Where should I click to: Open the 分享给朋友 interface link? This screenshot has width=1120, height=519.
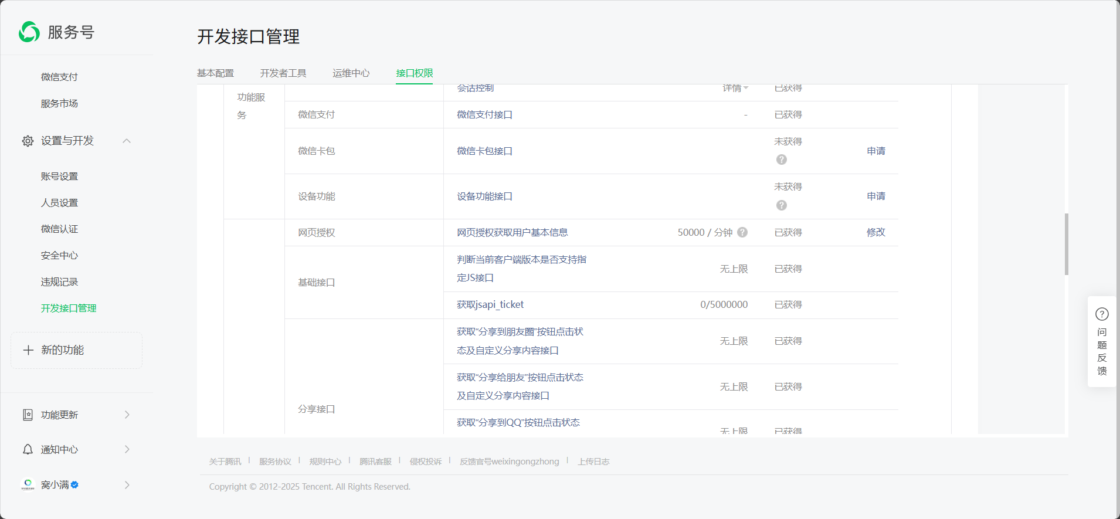tap(520, 386)
